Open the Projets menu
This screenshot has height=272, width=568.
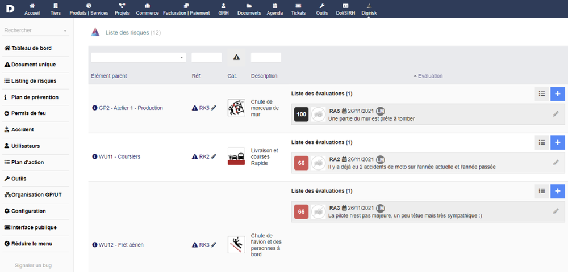click(122, 9)
